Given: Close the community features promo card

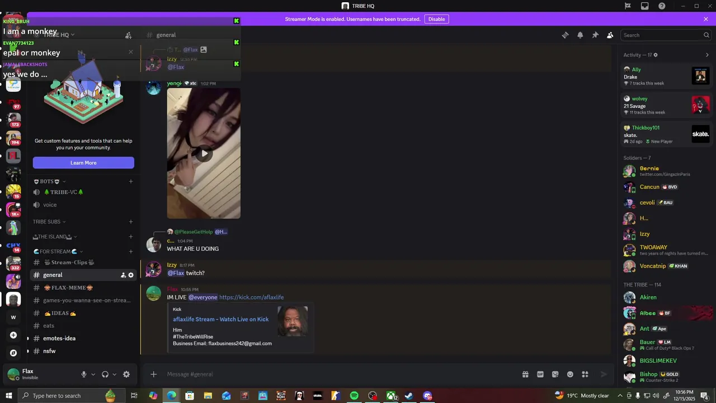Looking at the screenshot, I should coord(131,52).
